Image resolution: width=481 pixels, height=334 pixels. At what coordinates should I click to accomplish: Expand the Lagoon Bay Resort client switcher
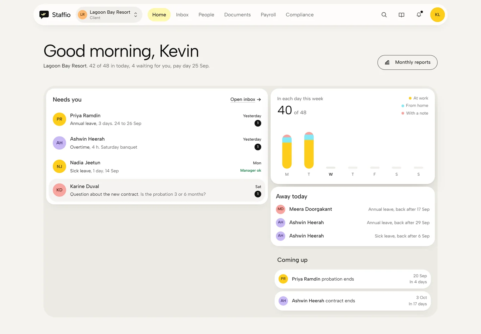109,15
